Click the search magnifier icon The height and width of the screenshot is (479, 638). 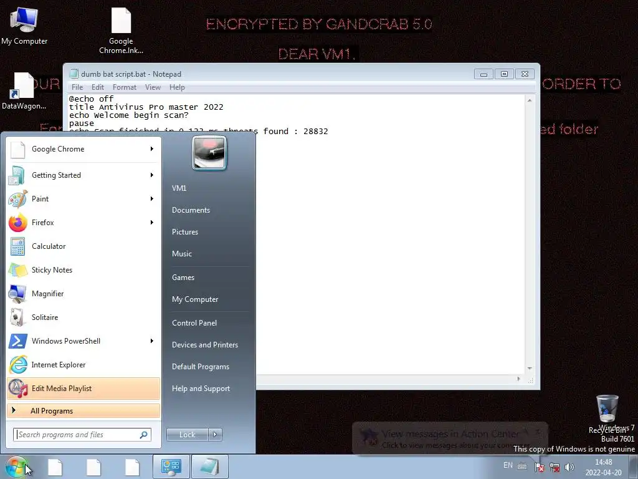pos(144,435)
